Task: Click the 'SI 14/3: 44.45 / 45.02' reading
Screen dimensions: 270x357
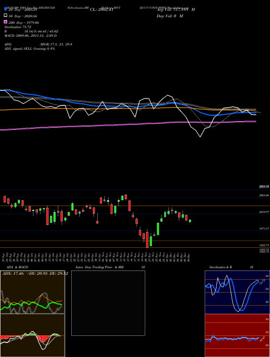Action: 42,31
